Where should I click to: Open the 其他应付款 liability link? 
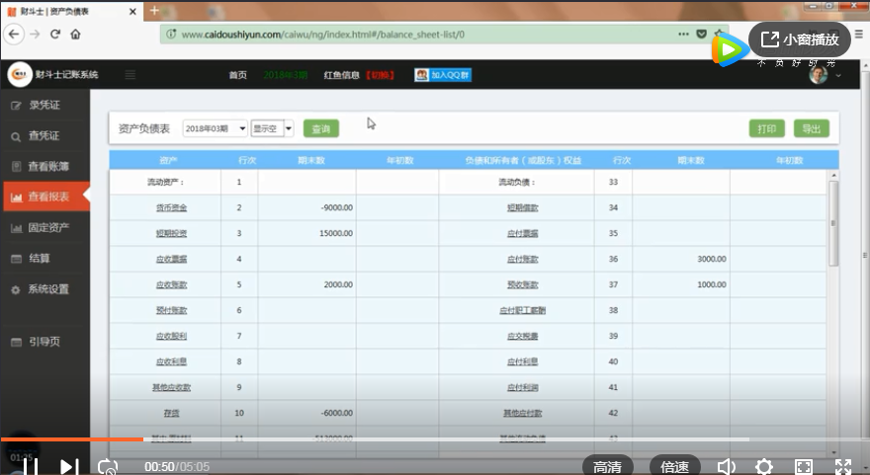(523, 413)
